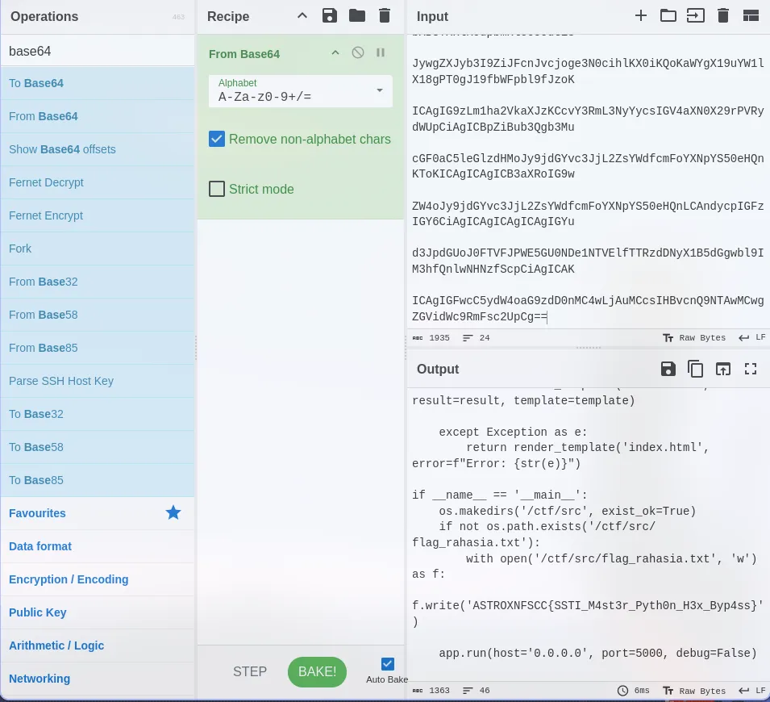The width and height of the screenshot is (770, 702).
Task: Add a new input tab
Action: click(x=641, y=16)
